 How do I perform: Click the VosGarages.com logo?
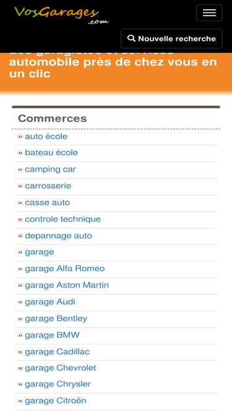click(61, 15)
